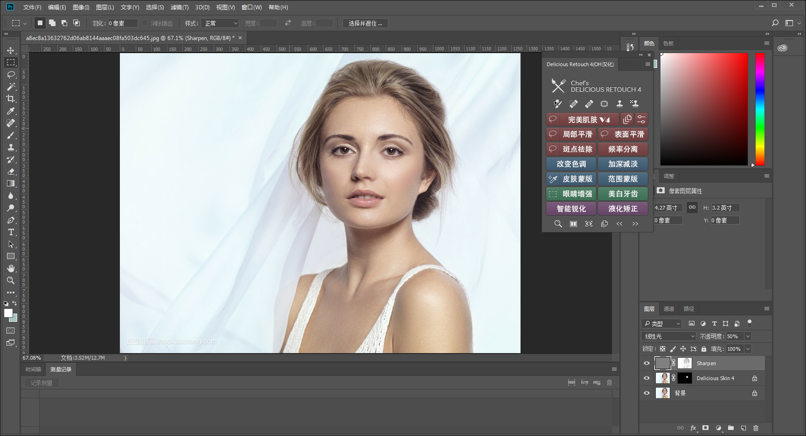Open the 类型 layer filter dropdown
The image size is (806, 436).
tap(661, 323)
